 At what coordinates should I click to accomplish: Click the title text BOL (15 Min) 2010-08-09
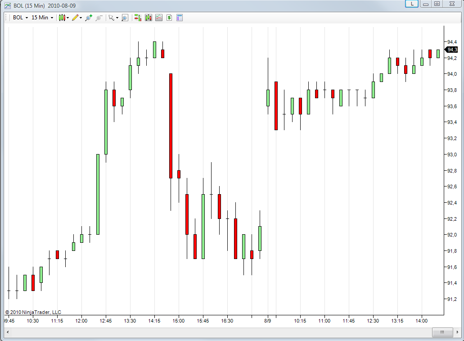pos(45,5)
